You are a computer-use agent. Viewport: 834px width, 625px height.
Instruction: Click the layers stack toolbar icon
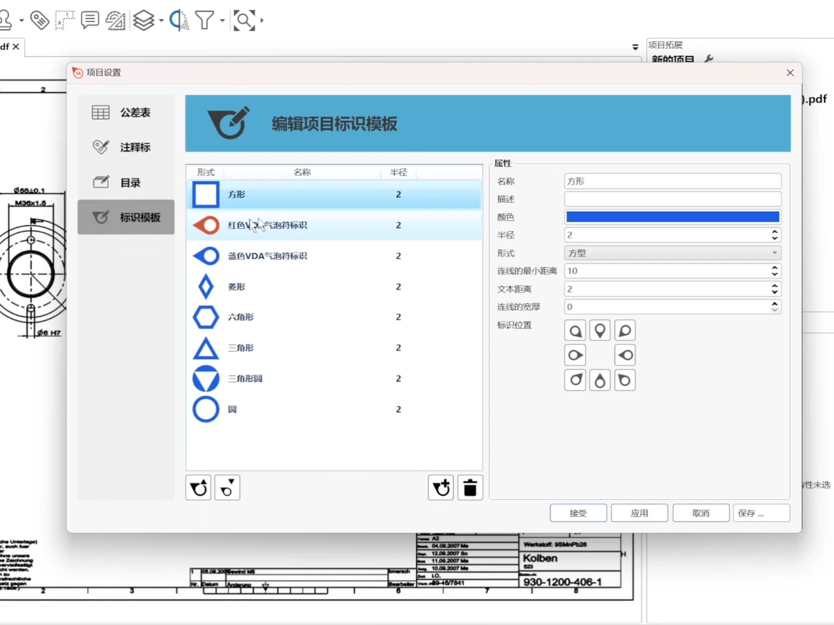pyautogui.click(x=143, y=20)
